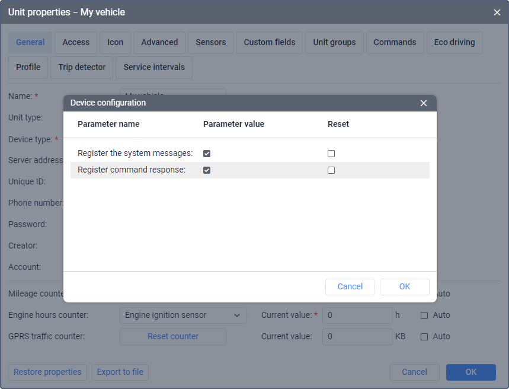Open the Eco driving tab

coord(454,43)
